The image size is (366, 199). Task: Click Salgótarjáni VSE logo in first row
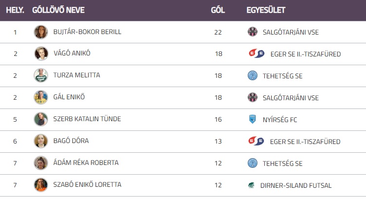tap(252, 32)
